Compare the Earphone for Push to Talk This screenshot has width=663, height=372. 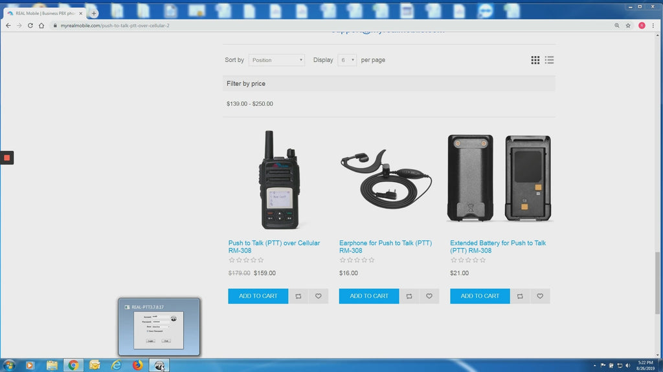(409, 296)
